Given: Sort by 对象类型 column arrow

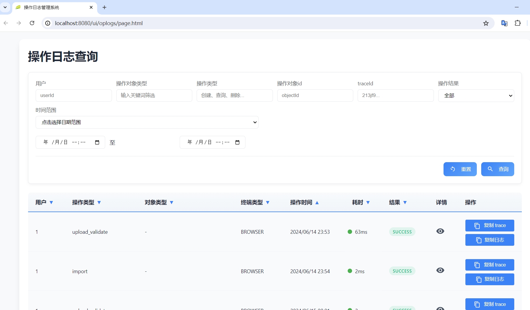Looking at the screenshot, I should point(172,202).
